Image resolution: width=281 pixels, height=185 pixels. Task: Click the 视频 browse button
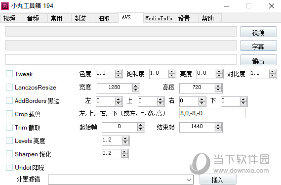tap(258, 32)
